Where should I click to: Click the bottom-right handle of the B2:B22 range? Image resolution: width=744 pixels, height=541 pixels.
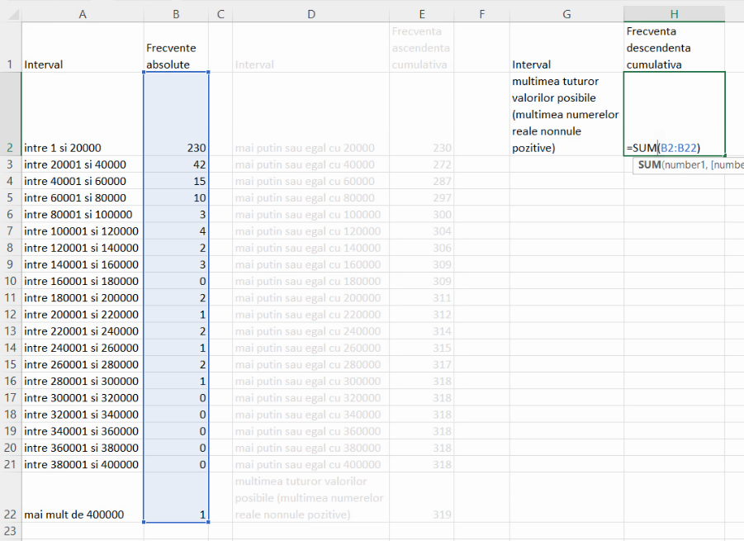pos(208,522)
